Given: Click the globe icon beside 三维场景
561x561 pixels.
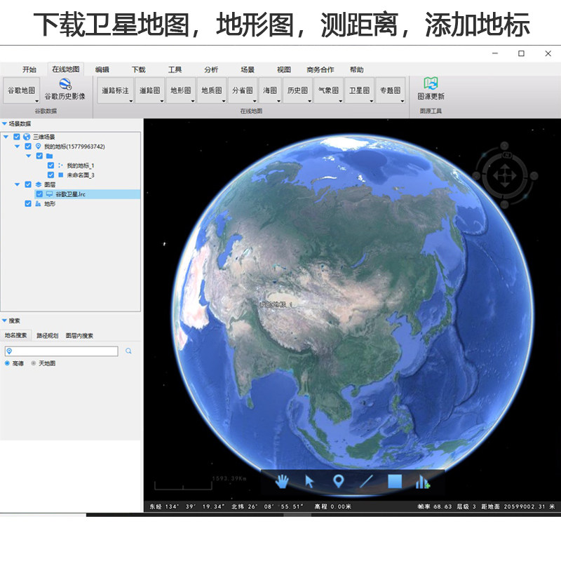Looking at the screenshot, I should click(27, 137).
